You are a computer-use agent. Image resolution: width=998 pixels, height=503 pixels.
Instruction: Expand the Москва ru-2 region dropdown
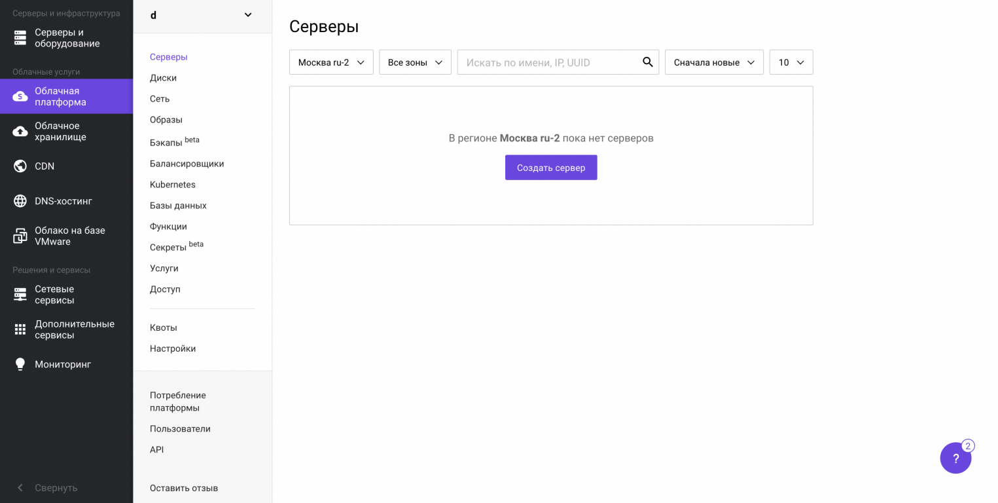click(x=331, y=62)
